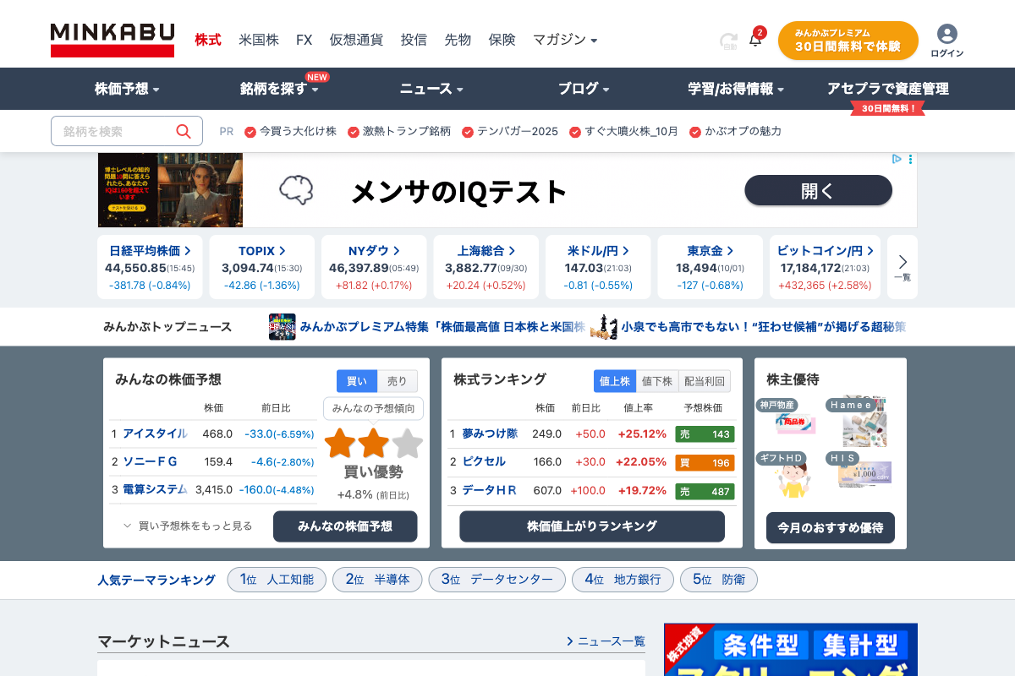The height and width of the screenshot is (676, 1015).
Task: Open the 仮想通貨 top menu item
Action: click(x=356, y=40)
